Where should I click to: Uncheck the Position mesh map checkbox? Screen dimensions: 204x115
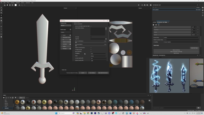coord(62,46)
